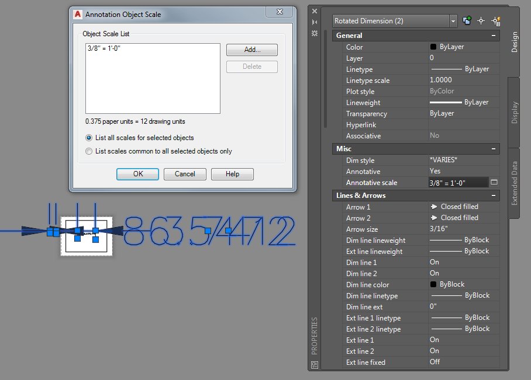Click the palette icon below PROPERTIES label
The image size is (531, 380).
click(315, 365)
